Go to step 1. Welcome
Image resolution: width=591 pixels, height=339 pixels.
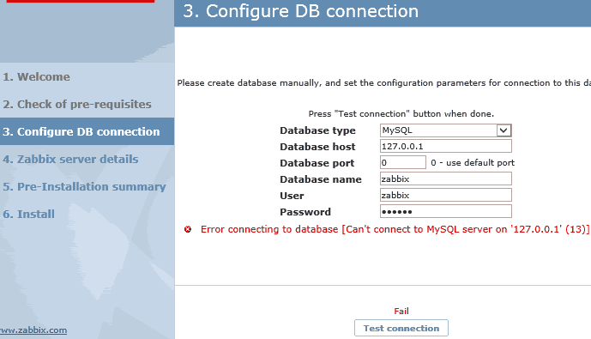point(37,77)
